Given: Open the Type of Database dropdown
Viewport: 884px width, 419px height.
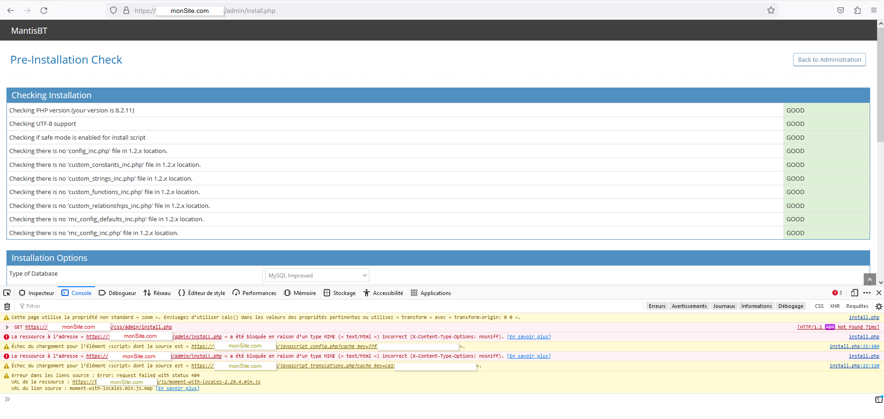Looking at the screenshot, I should point(317,276).
